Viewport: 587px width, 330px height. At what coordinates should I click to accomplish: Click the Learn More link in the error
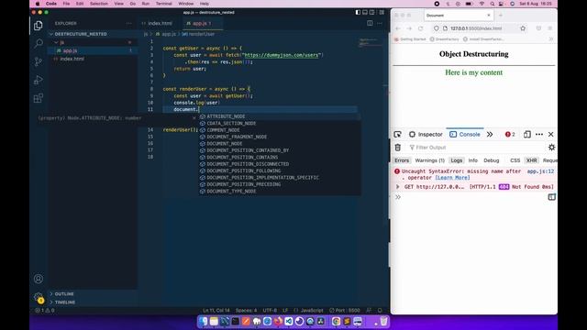click(x=452, y=178)
